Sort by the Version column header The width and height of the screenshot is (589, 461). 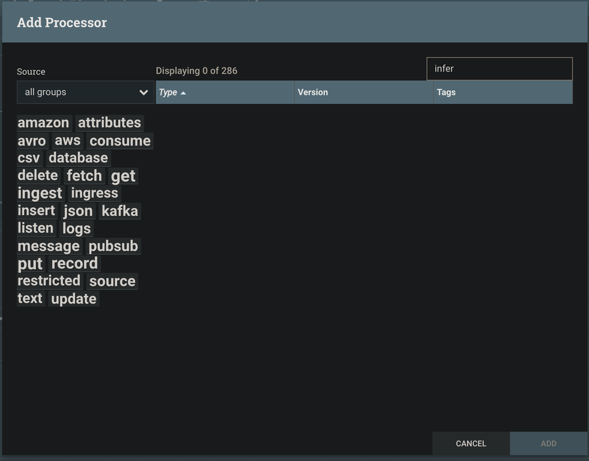pos(312,93)
